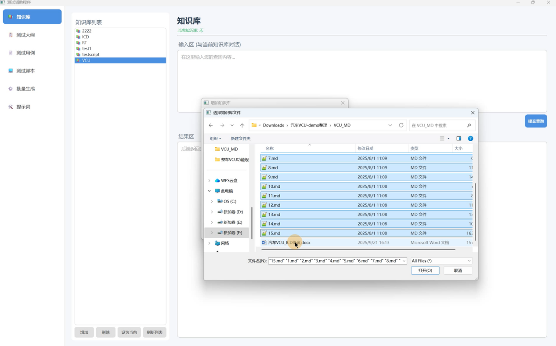This screenshot has width=556, height=346.
Task: Open the 提示词 sidebar page
Action: (23, 107)
